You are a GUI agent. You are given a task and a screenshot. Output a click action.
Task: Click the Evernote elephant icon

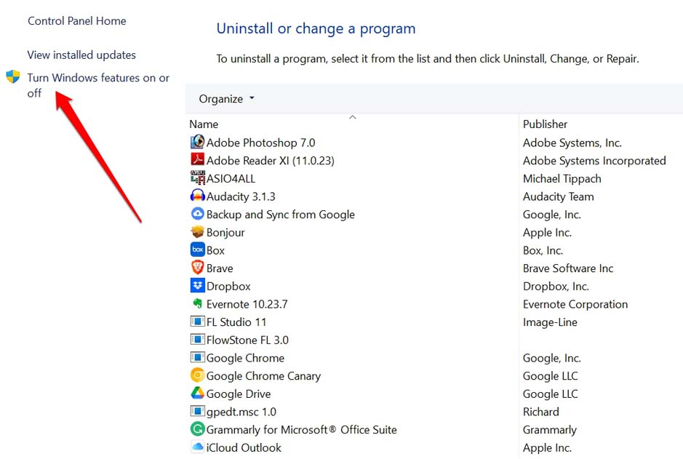(x=197, y=303)
